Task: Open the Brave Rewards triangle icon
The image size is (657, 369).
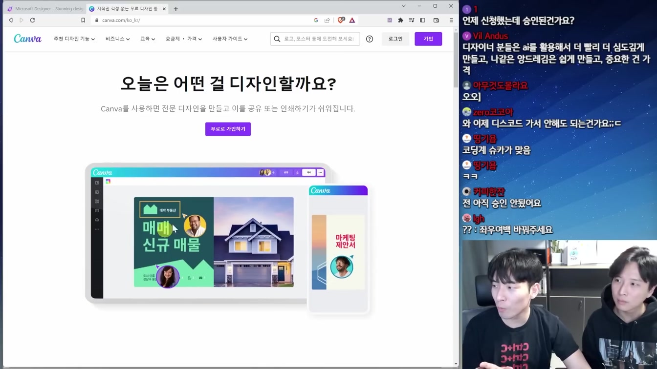Action: [352, 20]
